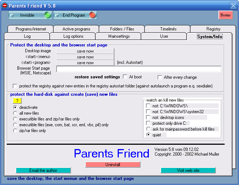Image resolution: width=239 pixels, height=185 pixels.
Task: Open the Bonus button
Action: click(226, 15)
